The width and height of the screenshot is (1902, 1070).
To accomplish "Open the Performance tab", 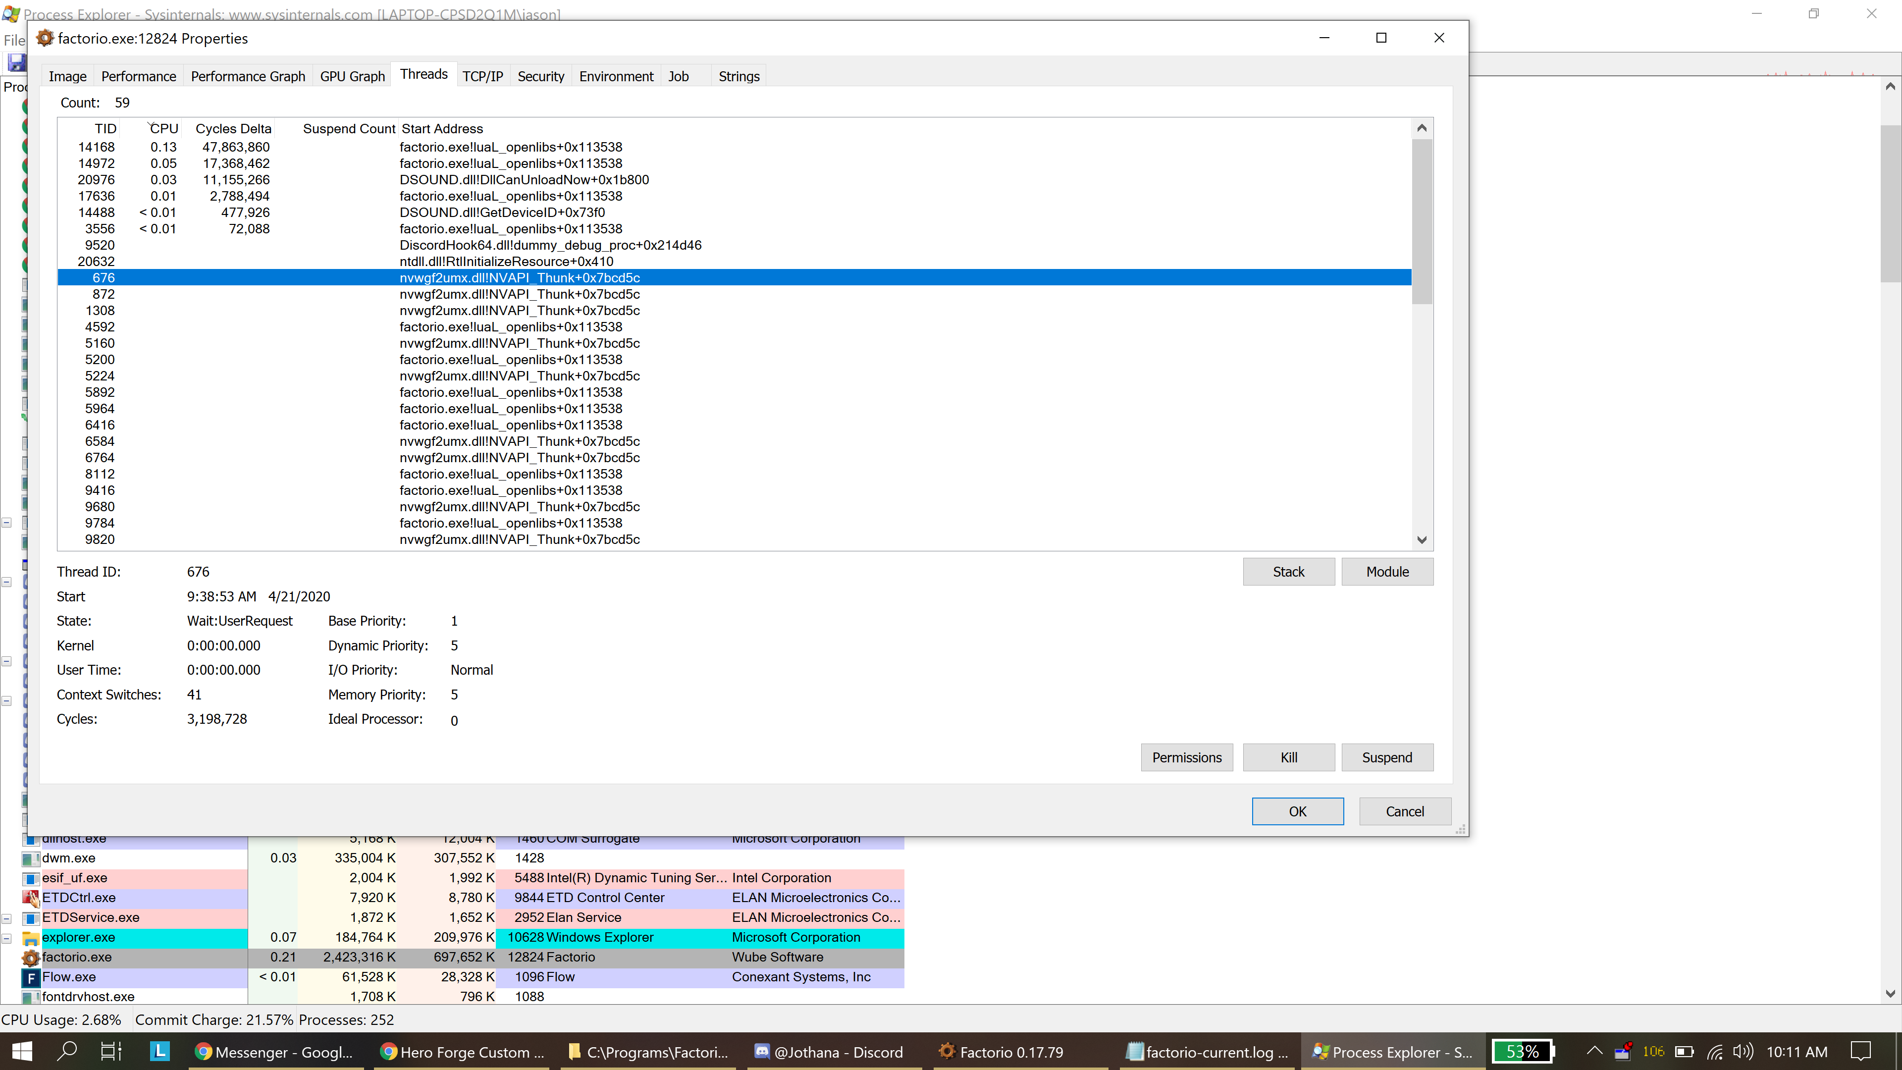I will 139,76.
